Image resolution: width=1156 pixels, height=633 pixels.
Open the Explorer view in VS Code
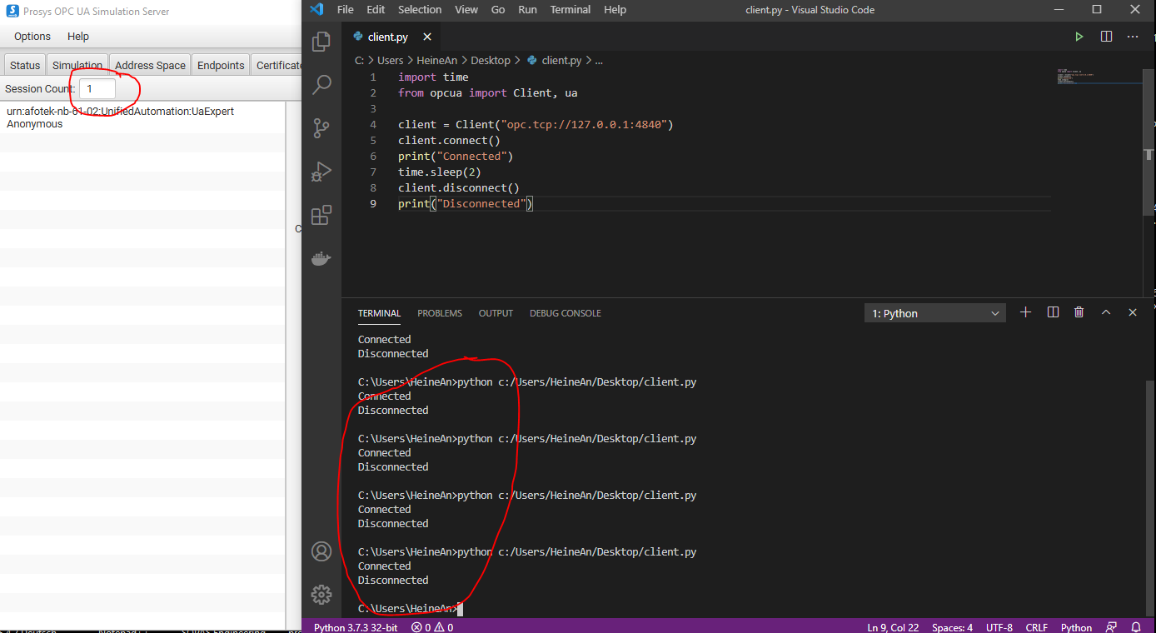click(321, 40)
